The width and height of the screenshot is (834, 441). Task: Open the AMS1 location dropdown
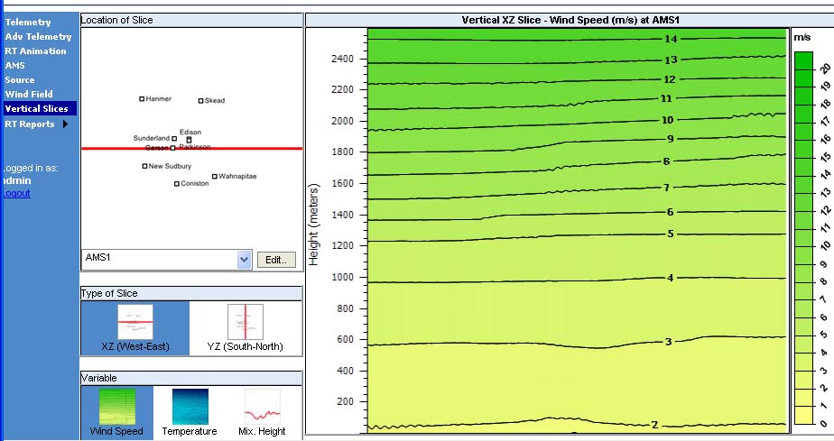point(244,260)
